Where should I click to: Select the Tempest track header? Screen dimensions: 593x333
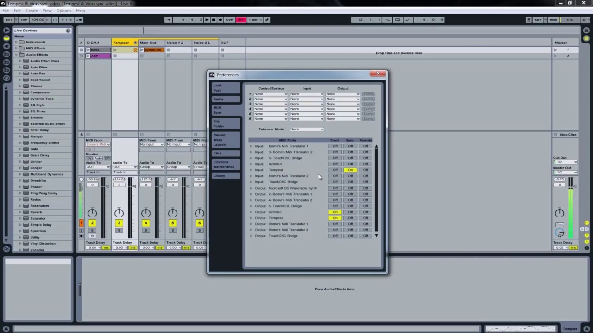click(x=125, y=43)
